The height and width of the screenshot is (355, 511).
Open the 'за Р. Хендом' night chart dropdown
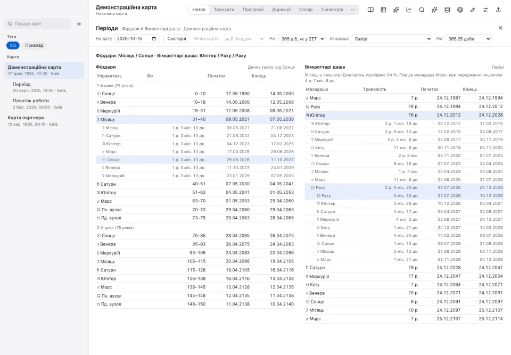pos(243,39)
